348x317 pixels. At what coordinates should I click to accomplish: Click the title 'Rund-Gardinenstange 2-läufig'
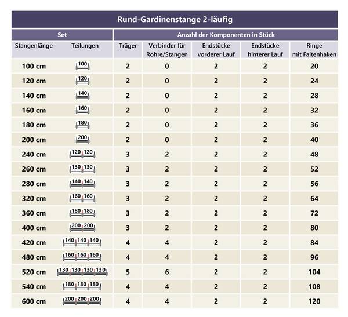pyautogui.click(x=175, y=19)
